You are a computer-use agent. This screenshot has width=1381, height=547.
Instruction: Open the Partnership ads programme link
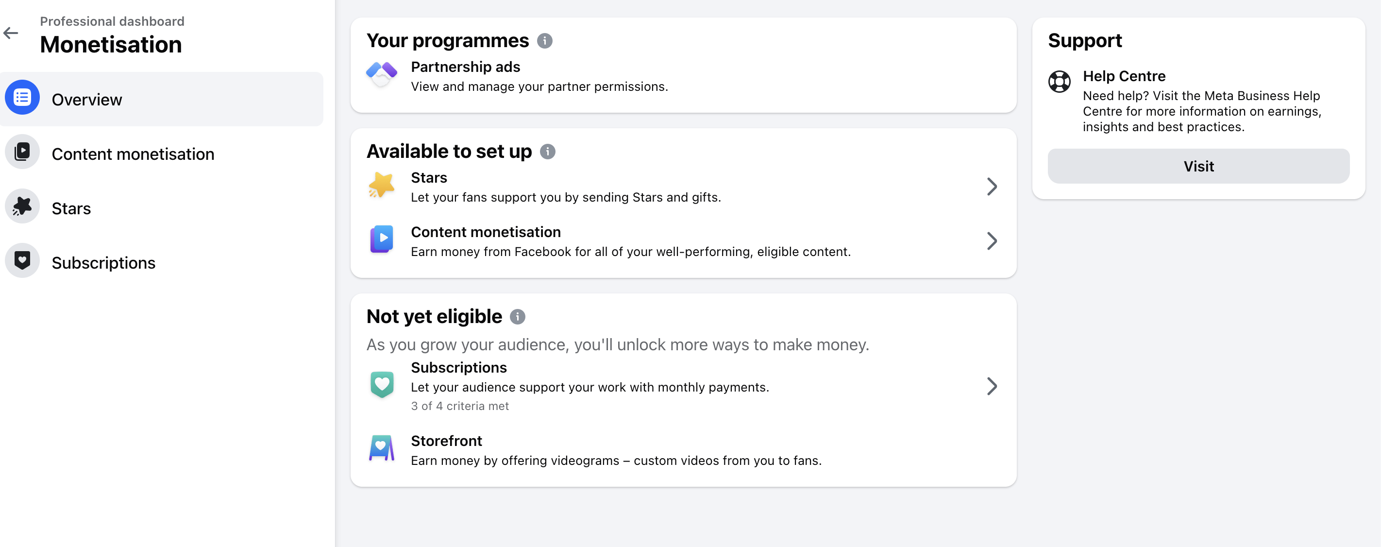(465, 67)
